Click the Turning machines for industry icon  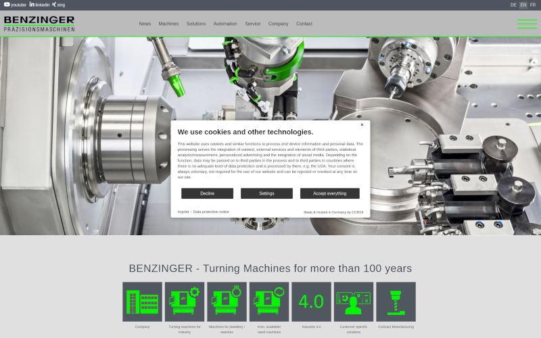click(185, 301)
